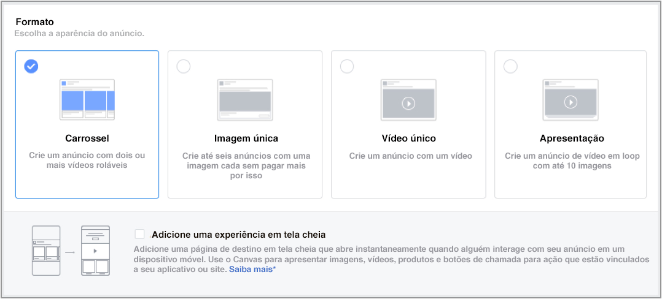
Task: Click the Vídeo único format illustration icon
Action: pos(408,99)
